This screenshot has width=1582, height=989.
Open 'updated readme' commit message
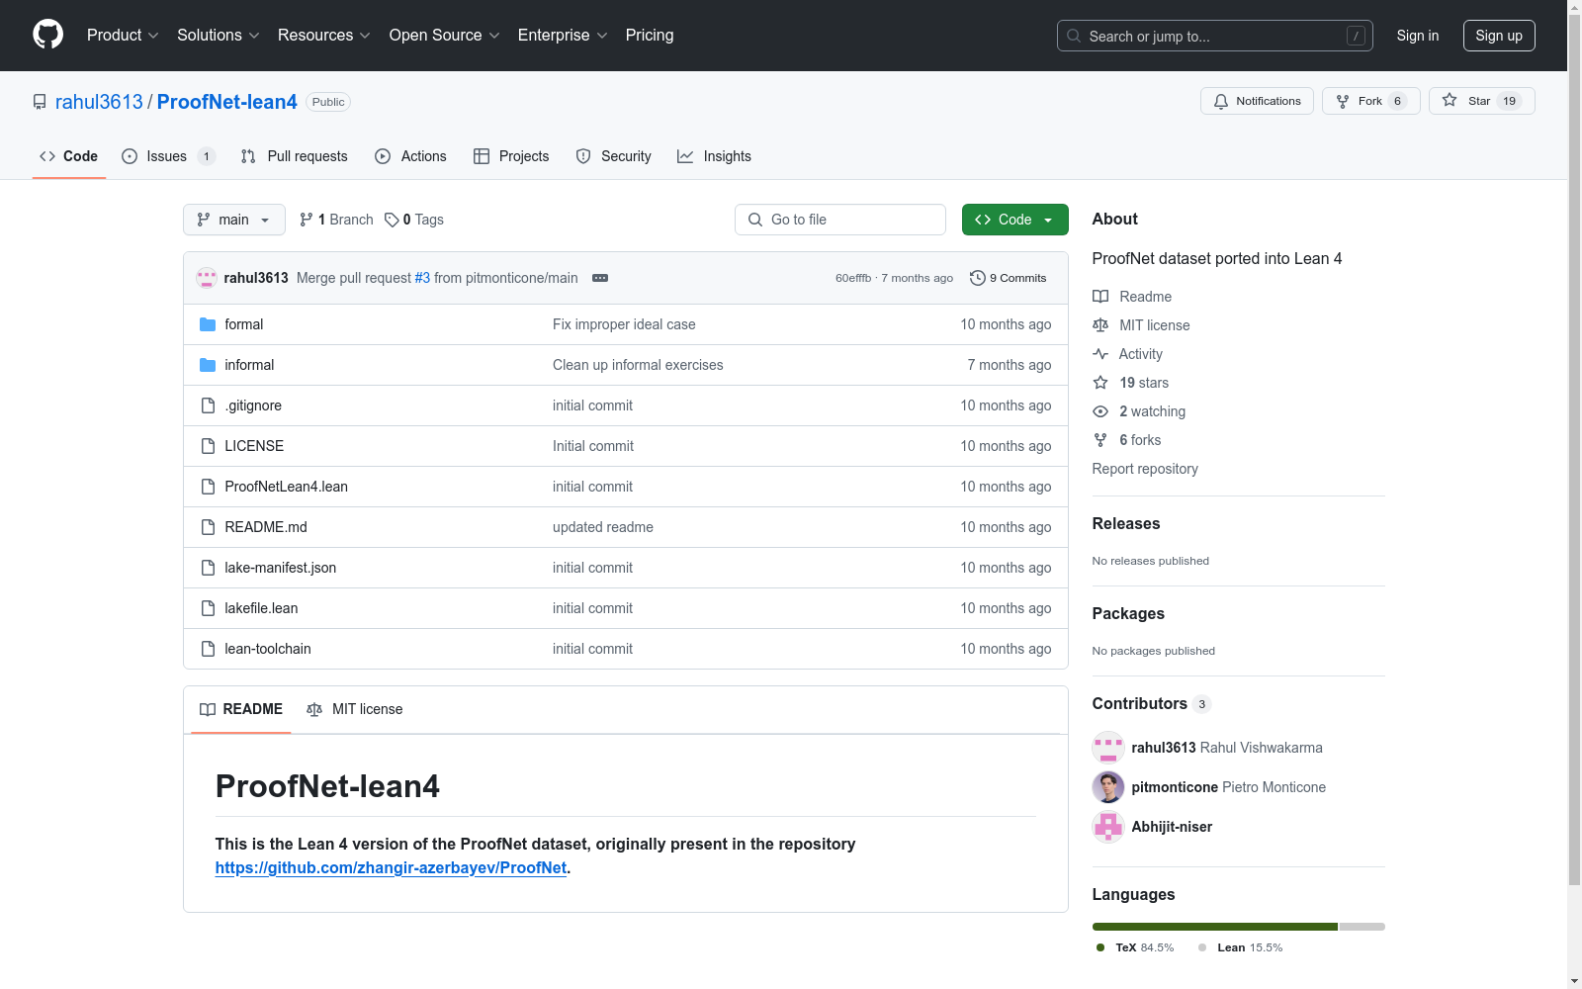603,527
